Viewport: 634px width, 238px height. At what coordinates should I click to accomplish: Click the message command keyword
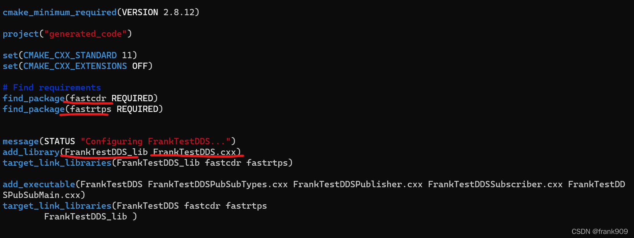pyautogui.click(x=20, y=141)
